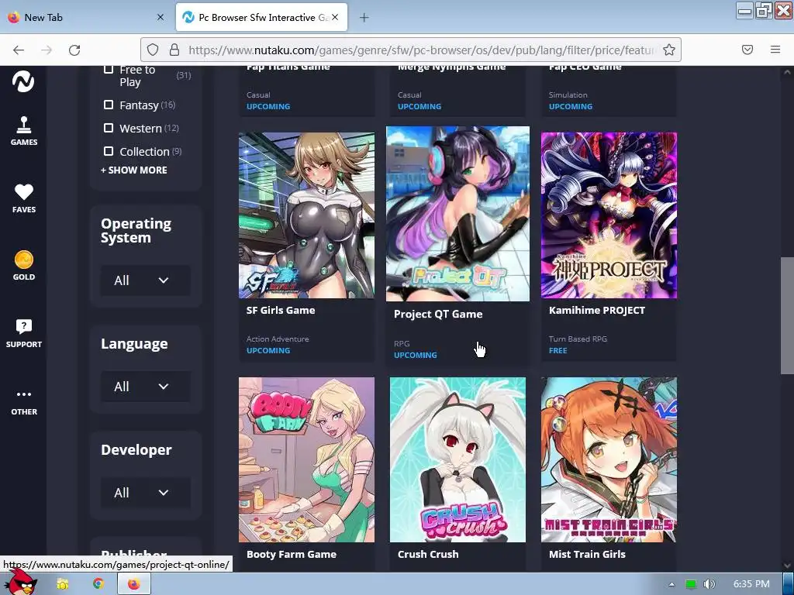This screenshot has height=595, width=794.
Task: Check the Fantasy genre checkbox
Action: point(109,105)
